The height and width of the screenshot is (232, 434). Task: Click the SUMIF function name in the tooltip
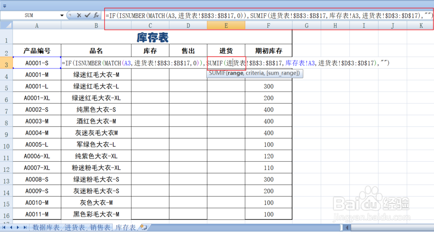tap(217, 74)
